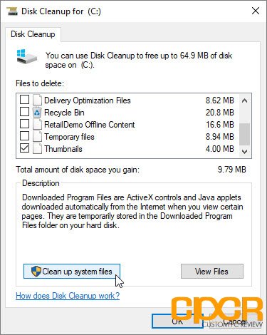Tick the Temporary files checkbox
The height and width of the screenshot is (335, 267).
pos(24,136)
